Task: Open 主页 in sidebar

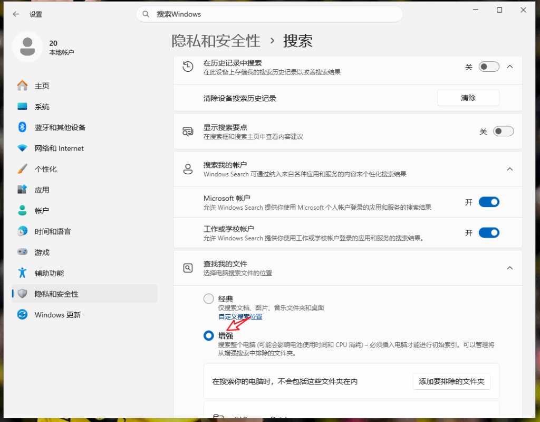Action: [85, 86]
